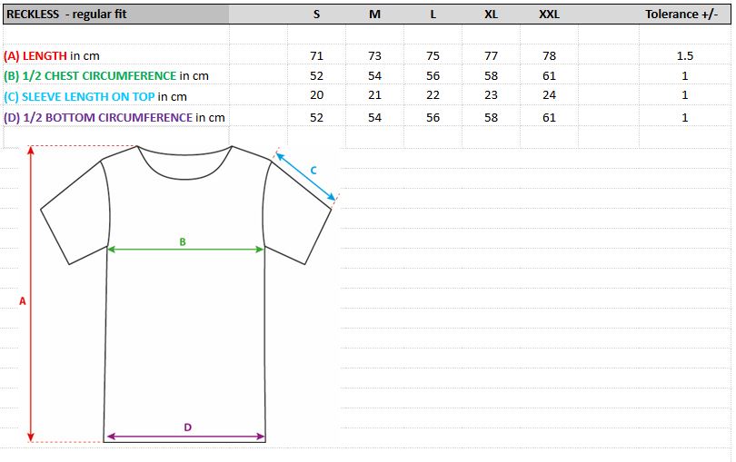736x462 pixels.
Task: Click the blue C sleeve arrow
Action: tap(305, 175)
